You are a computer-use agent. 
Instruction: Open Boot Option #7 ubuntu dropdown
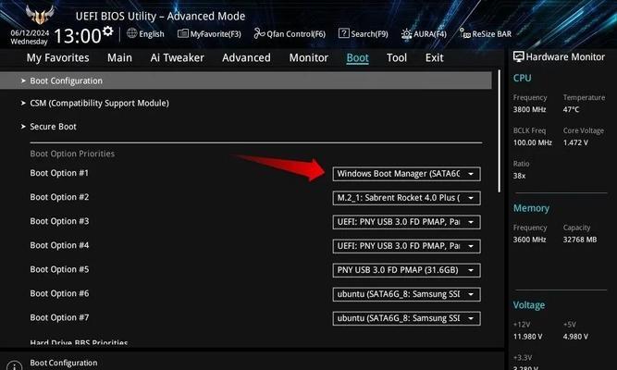point(406,318)
